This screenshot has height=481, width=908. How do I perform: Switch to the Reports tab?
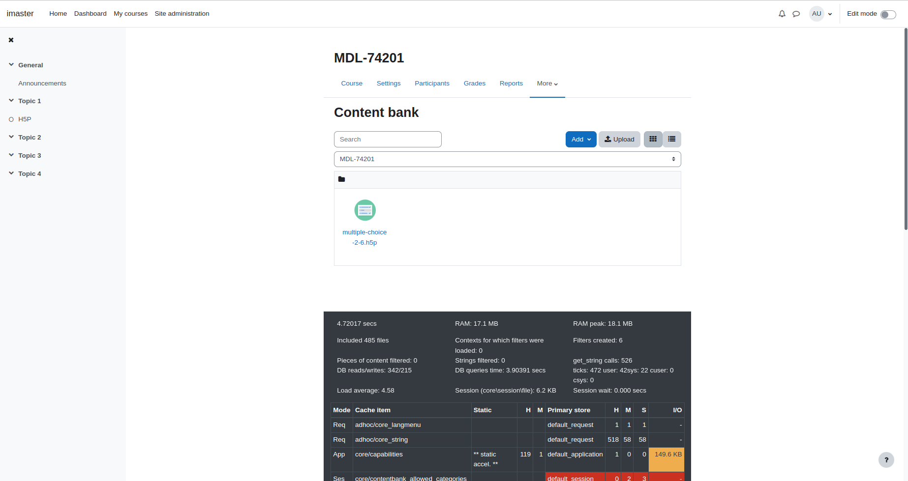click(x=511, y=84)
